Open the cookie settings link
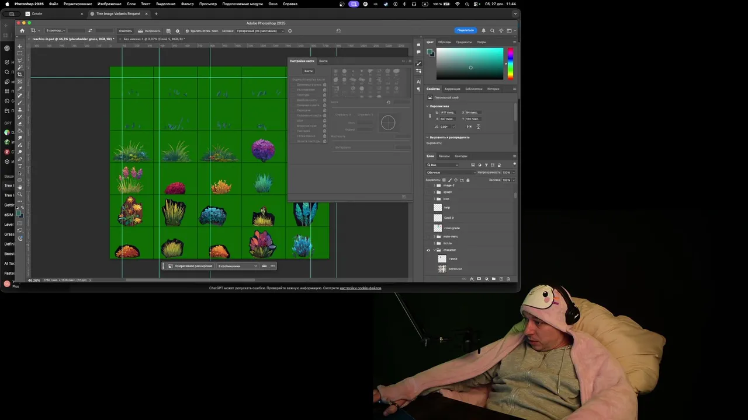Viewport: 748px width, 420px height. 361,288
